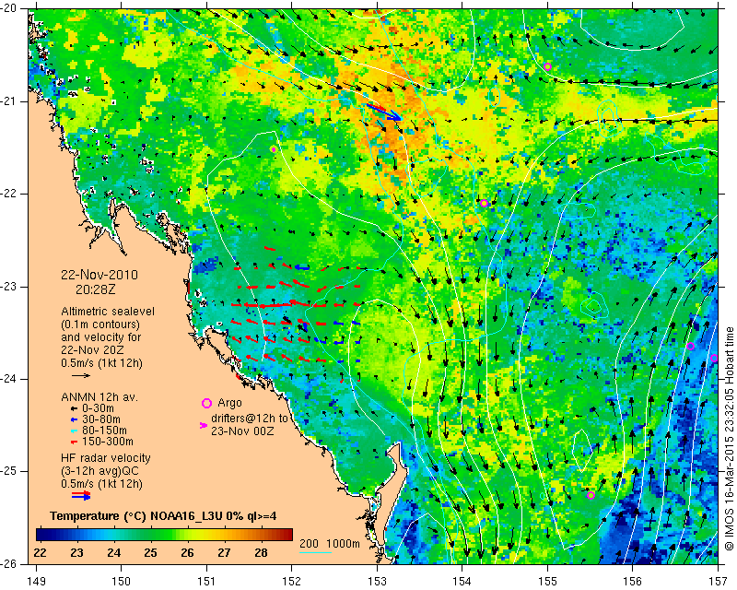Screen dimensions: 737x590
Task: Click the '80-150m' depth label
Action: (104, 431)
